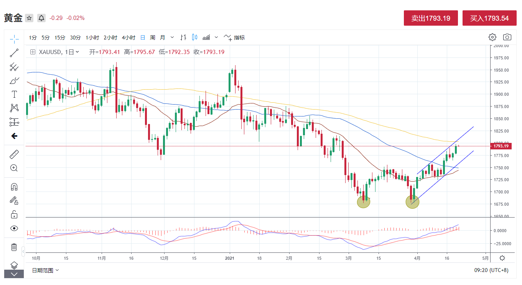
Task: Click the 买入 1793.54 button
Action: (x=489, y=18)
